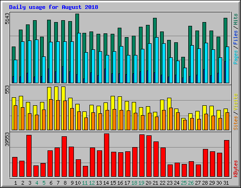Image resolution: width=241 pixels, height=188 pixels.
Task: Click weekend day label 26
Action: pos(191,183)
